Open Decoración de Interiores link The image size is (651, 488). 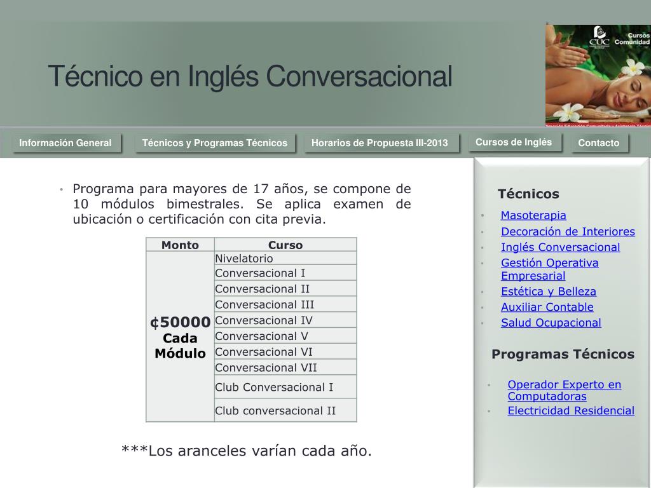[568, 231]
